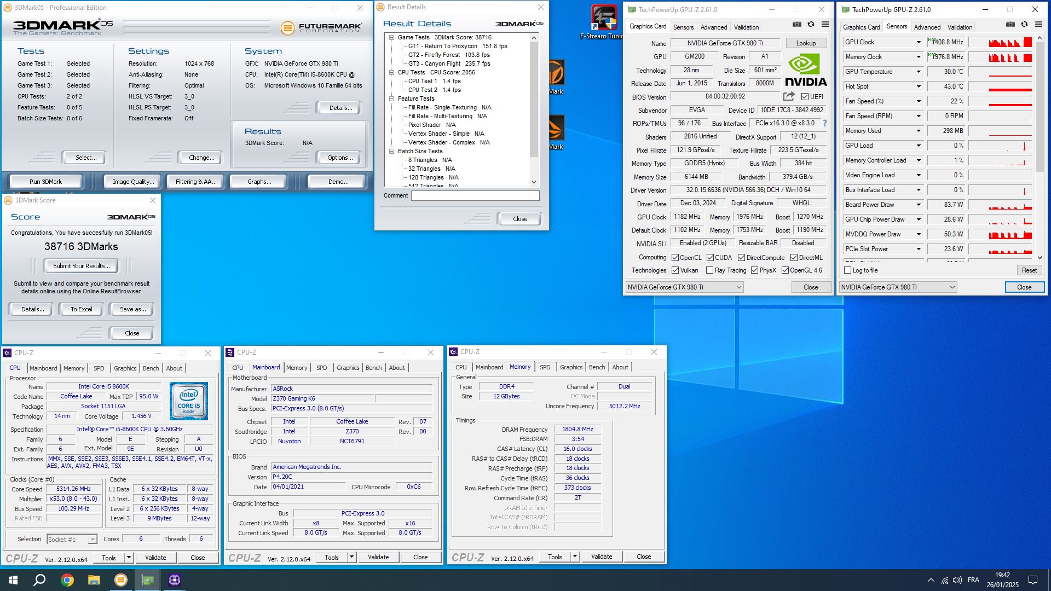Open the Windows Start menu
This screenshot has width=1051, height=591.
[x=13, y=580]
